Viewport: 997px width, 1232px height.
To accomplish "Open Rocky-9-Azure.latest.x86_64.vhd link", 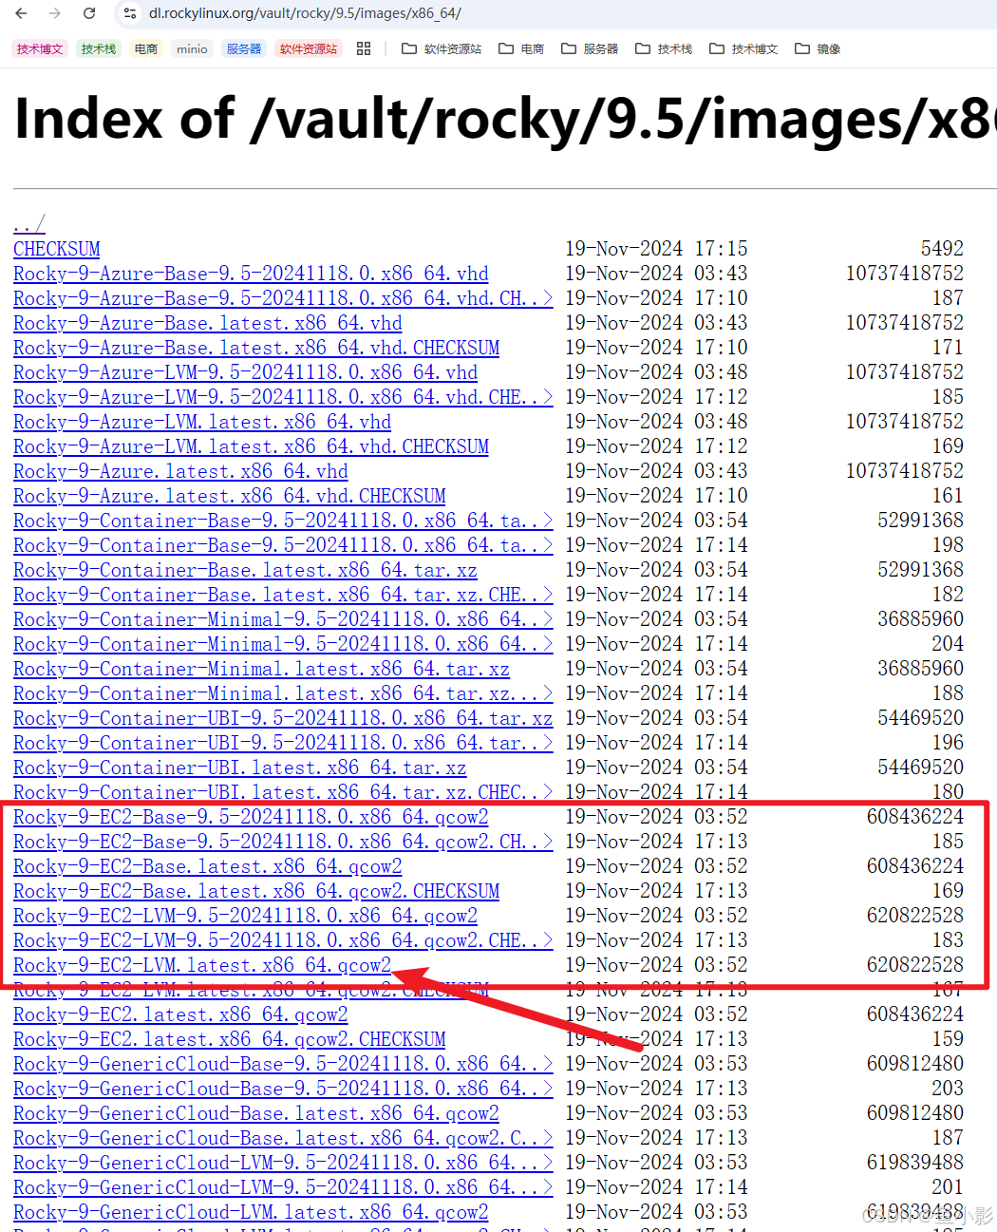I will tap(180, 471).
